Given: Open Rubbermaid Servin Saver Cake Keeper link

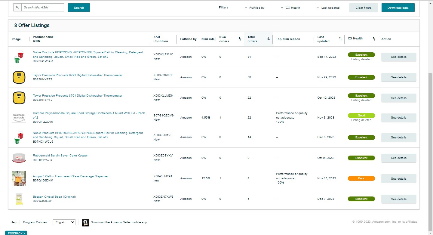Looking at the screenshot, I should [60, 156].
